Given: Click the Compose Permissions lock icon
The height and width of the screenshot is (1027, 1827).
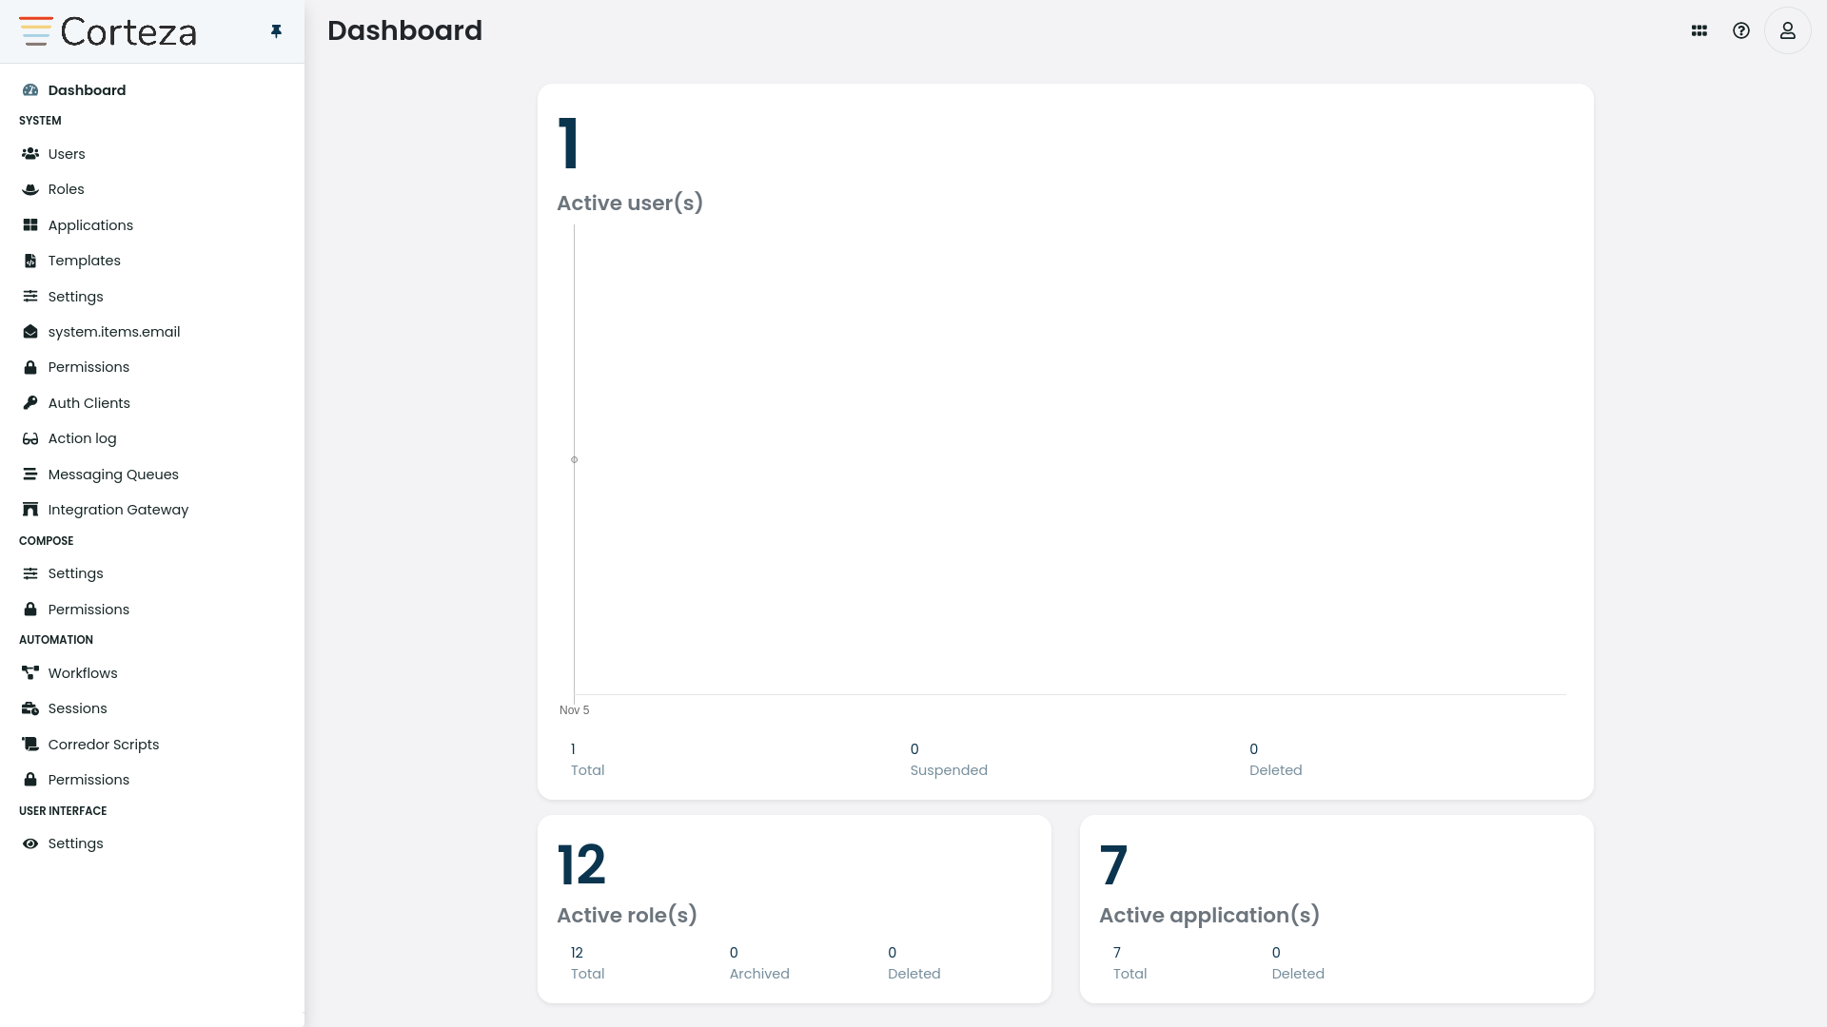Looking at the screenshot, I should (30, 610).
